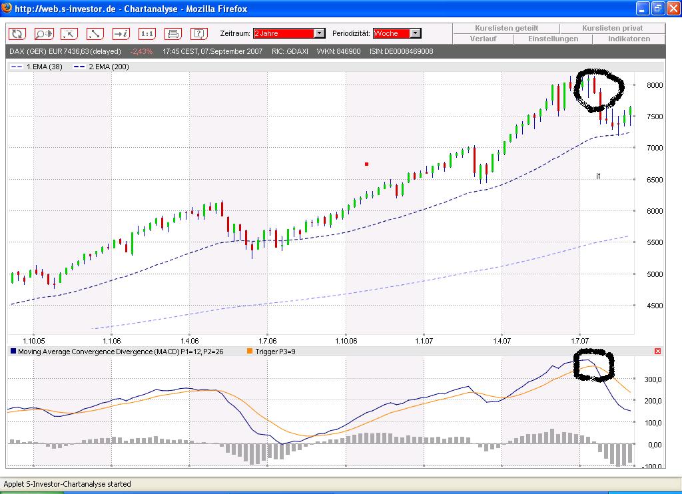Click the Firefox icon in title bar
This screenshot has width=682, height=494.
pos(7,8)
